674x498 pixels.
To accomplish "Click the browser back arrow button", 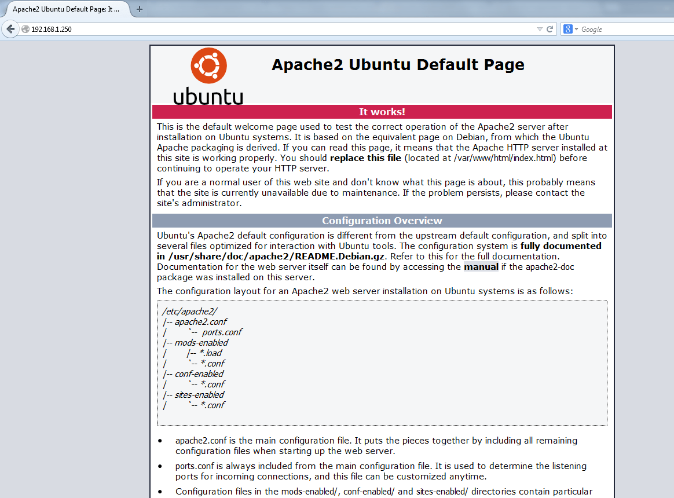I will [x=10, y=29].
